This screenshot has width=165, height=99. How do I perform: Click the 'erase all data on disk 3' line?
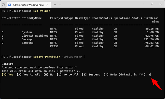tap(41, 71)
